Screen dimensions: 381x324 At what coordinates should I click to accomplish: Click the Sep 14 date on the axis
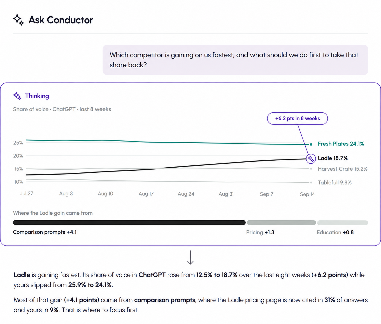coord(307,194)
